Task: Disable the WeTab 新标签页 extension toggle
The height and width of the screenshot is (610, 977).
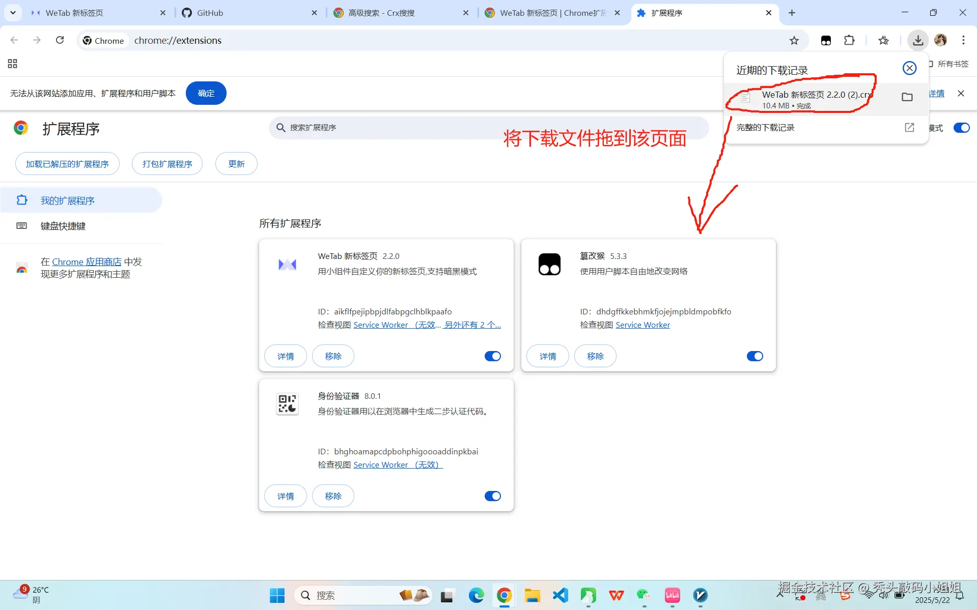Action: [x=493, y=356]
